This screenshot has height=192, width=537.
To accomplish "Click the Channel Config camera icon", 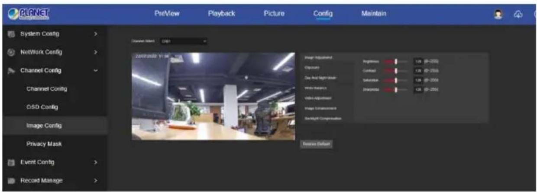I will [11, 71].
